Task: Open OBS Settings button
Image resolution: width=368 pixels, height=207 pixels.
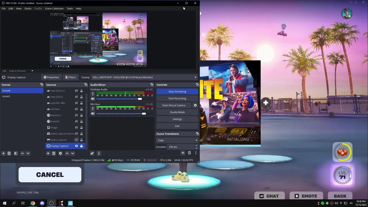Action: point(177,119)
